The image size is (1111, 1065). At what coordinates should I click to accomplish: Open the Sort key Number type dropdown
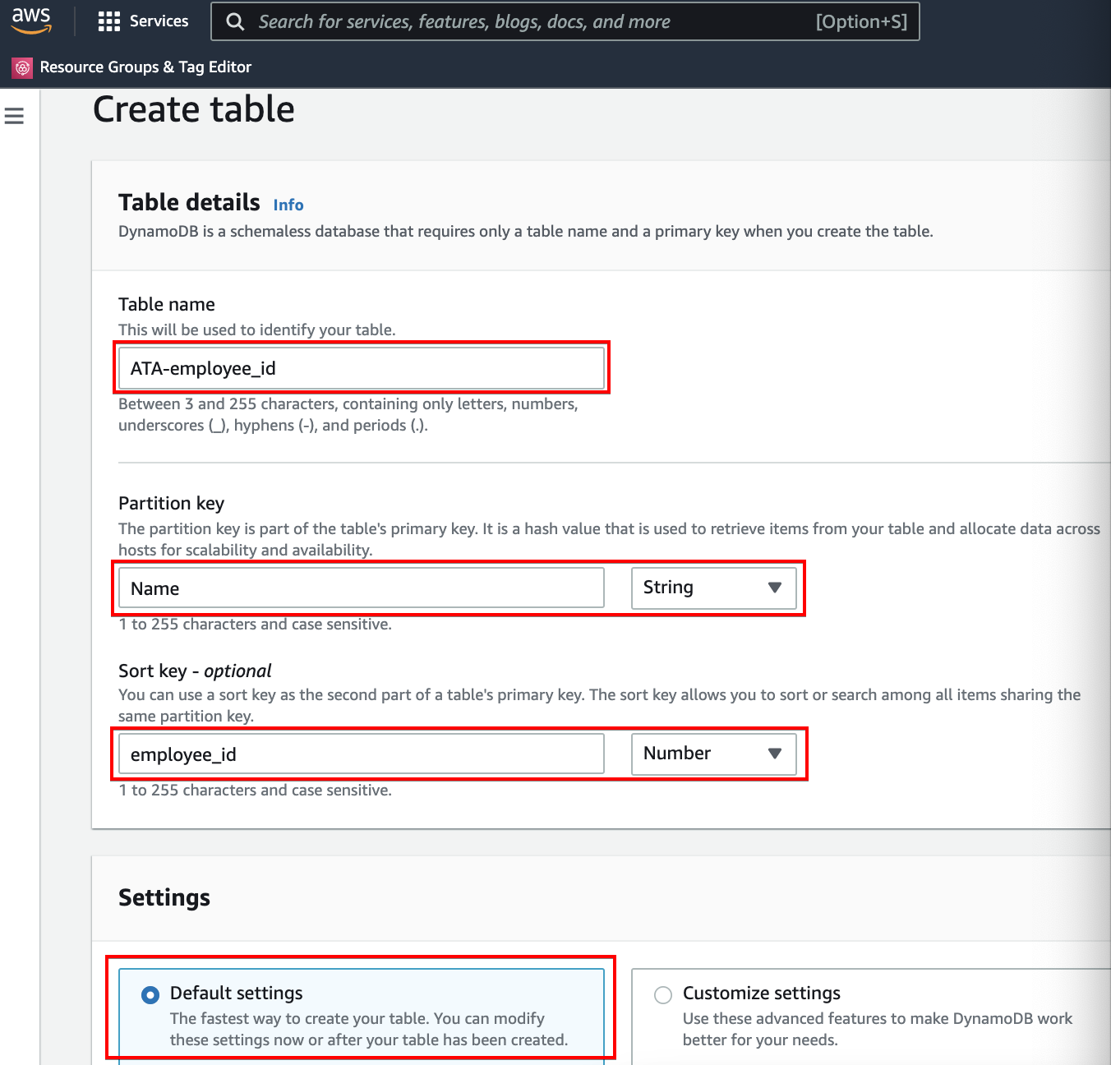tap(714, 754)
